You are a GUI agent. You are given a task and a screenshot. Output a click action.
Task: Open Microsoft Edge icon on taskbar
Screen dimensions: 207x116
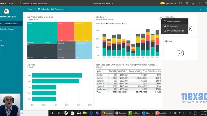click(91, 113)
